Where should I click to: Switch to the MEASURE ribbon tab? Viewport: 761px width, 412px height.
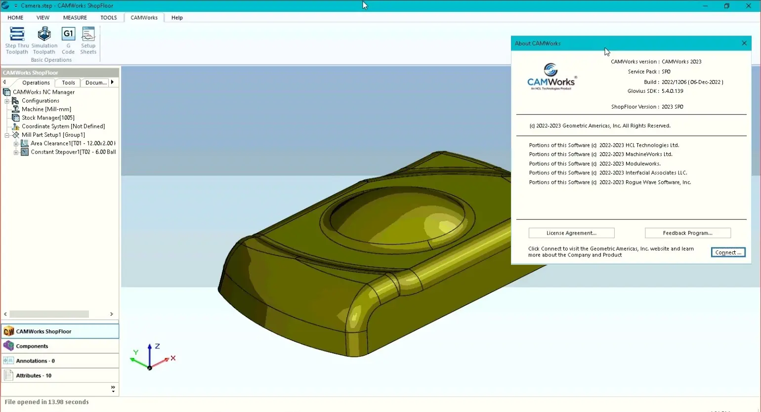(75, 17)
